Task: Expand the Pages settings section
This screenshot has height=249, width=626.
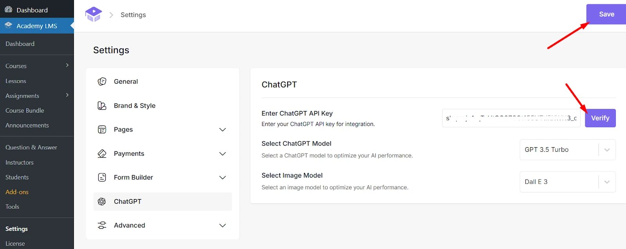Action: click(x=223, y=130)
